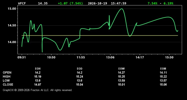
Task: Click the EOM low value 13.57
Action: click(163, 80)
